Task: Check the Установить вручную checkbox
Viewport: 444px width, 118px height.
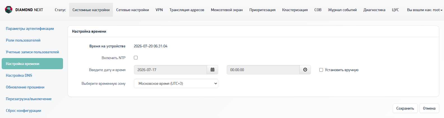Action: 321,70
